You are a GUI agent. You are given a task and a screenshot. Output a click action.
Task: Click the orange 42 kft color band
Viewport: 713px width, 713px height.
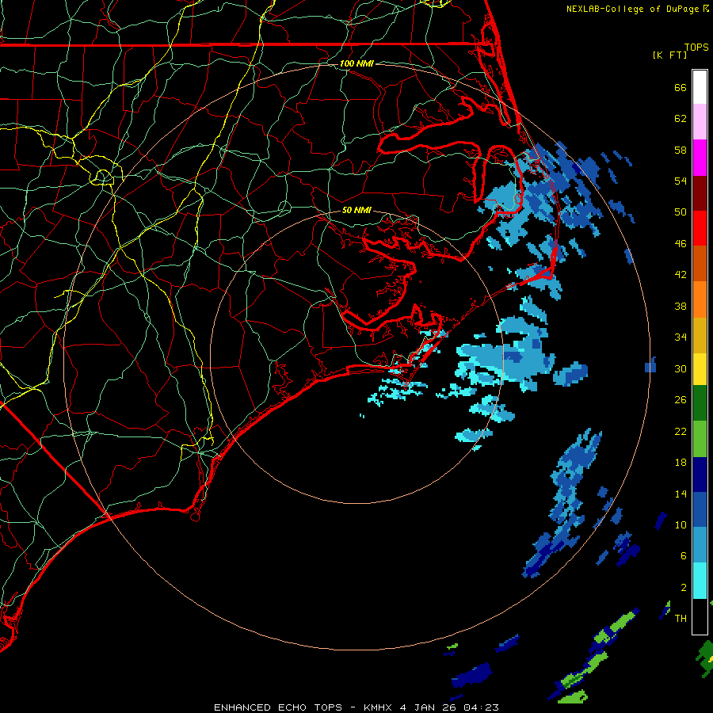point(700,299)
